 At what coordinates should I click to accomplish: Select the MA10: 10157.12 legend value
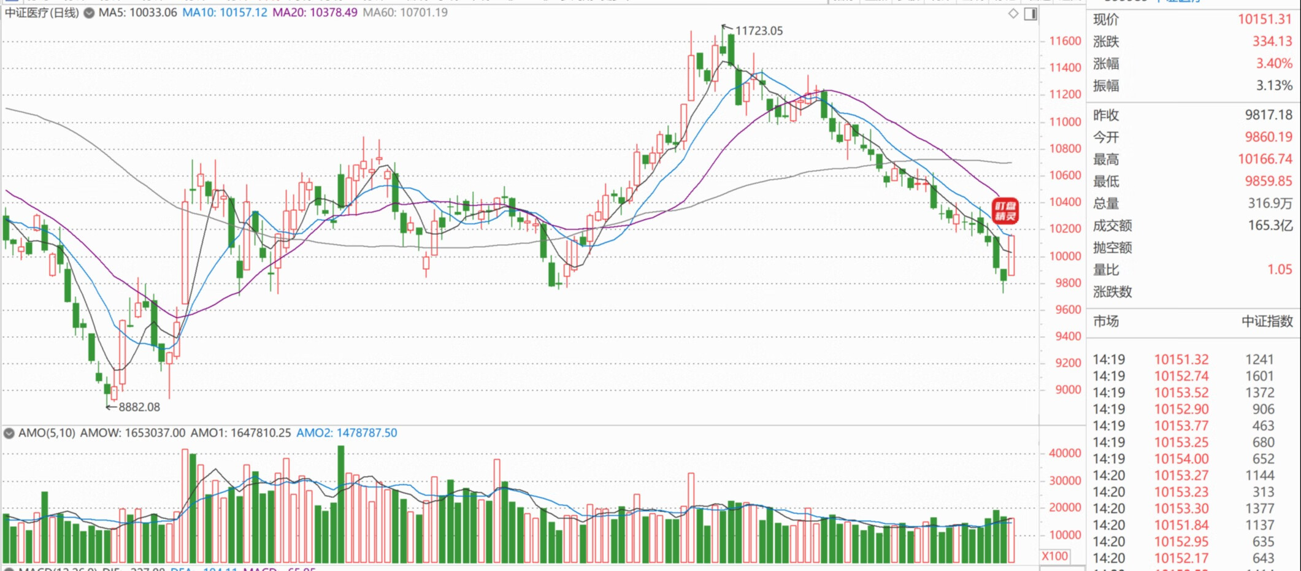click(225, 13)
